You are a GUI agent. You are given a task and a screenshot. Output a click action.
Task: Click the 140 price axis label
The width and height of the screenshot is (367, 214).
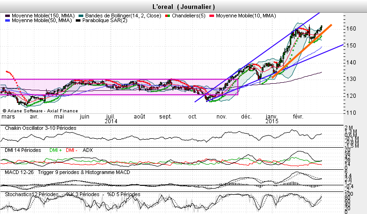(x=351, y=63)
